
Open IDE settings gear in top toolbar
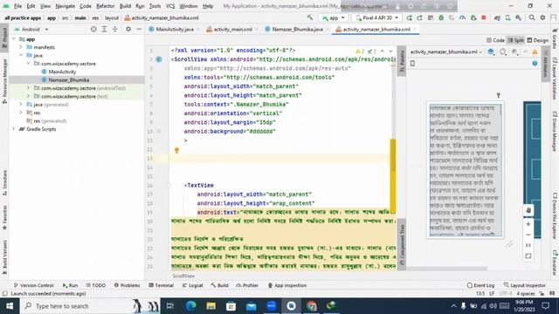point(542,17)
